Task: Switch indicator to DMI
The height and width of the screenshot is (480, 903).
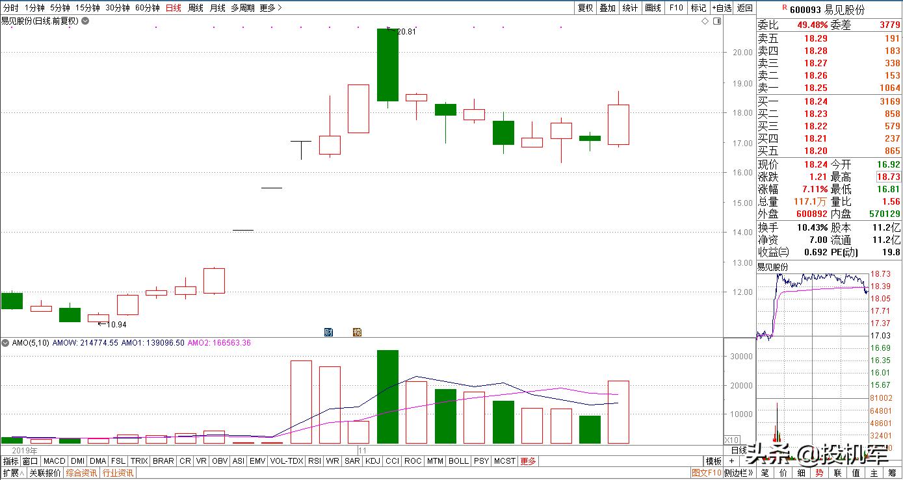Action: click(x=78, y=461)
